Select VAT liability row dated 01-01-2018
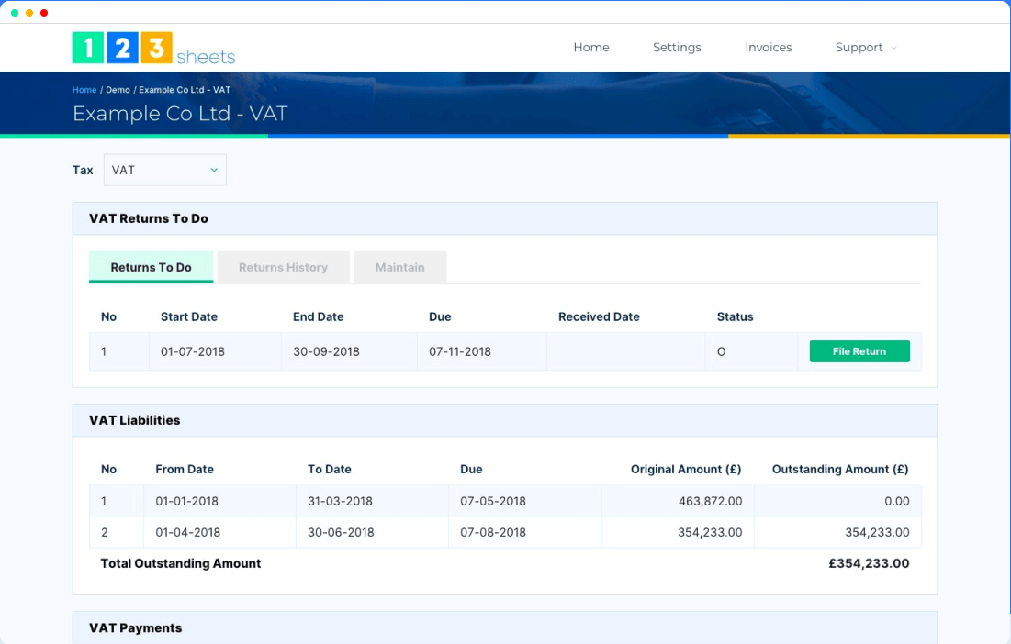Viewport: 1011px width, 644px height. 367,501
